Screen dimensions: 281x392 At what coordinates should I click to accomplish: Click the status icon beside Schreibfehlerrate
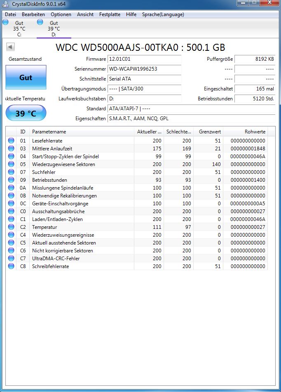(x=11, y=266)
